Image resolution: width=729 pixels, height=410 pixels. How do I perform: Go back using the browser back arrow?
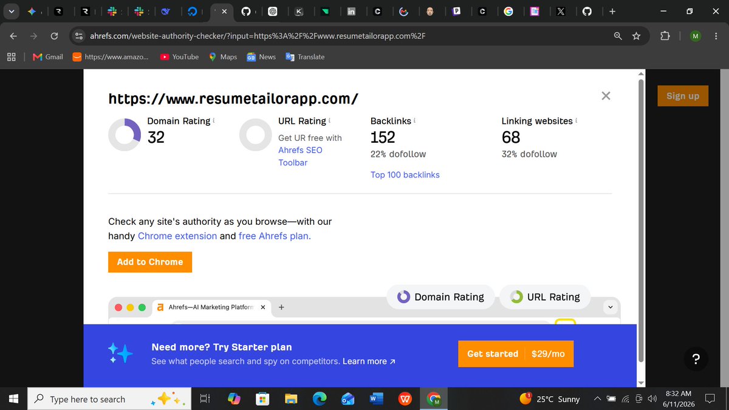13,36
